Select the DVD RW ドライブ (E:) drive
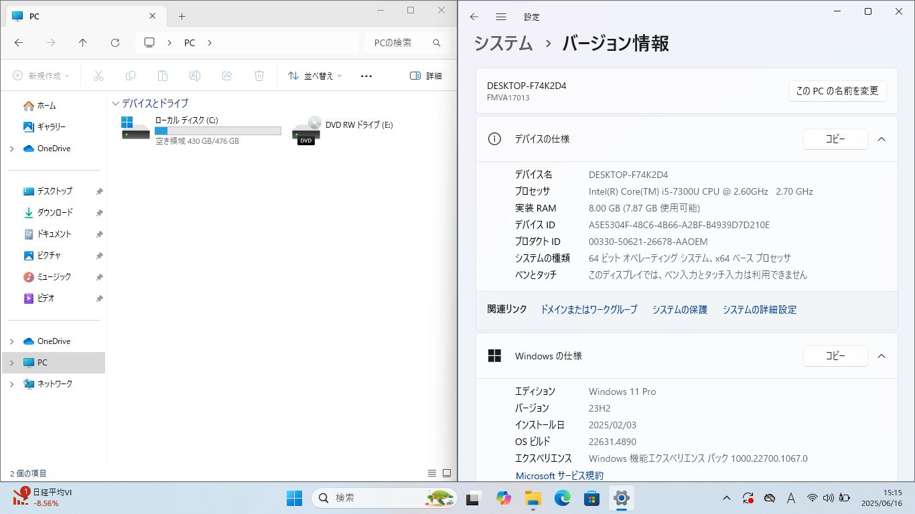 [x=343, y=130]
